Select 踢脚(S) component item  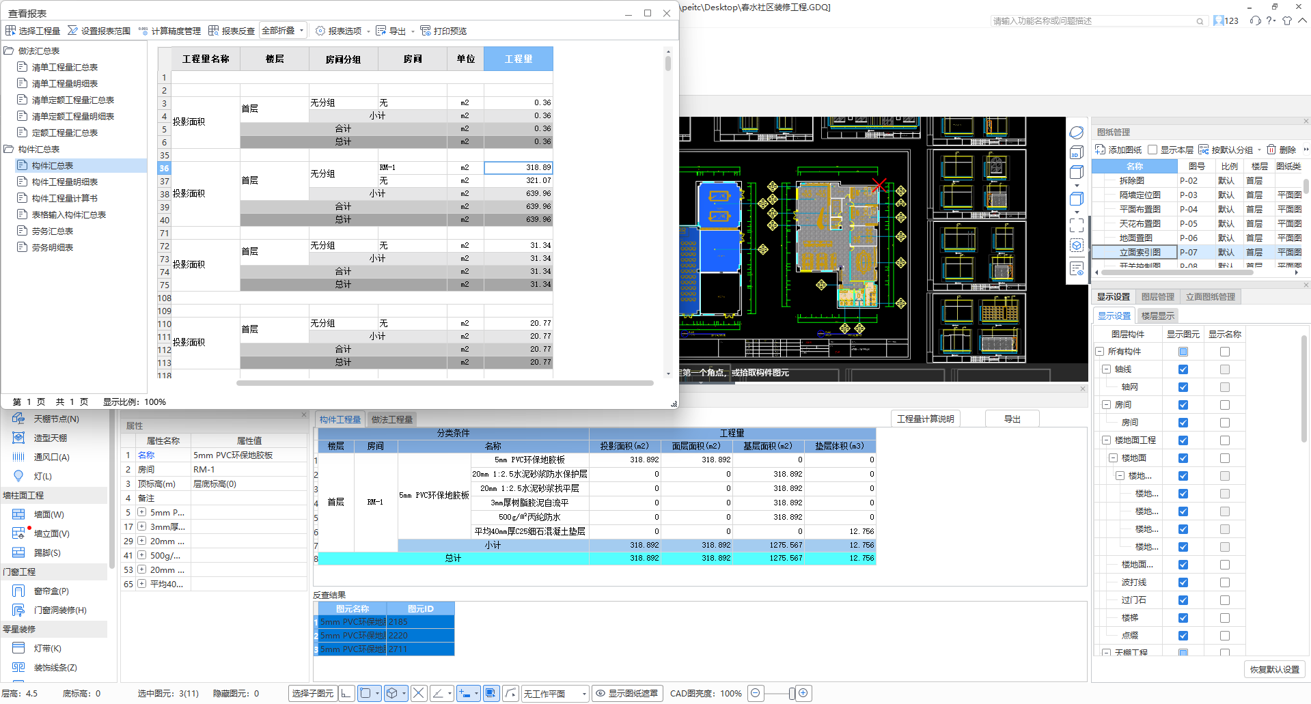point(47,552)
